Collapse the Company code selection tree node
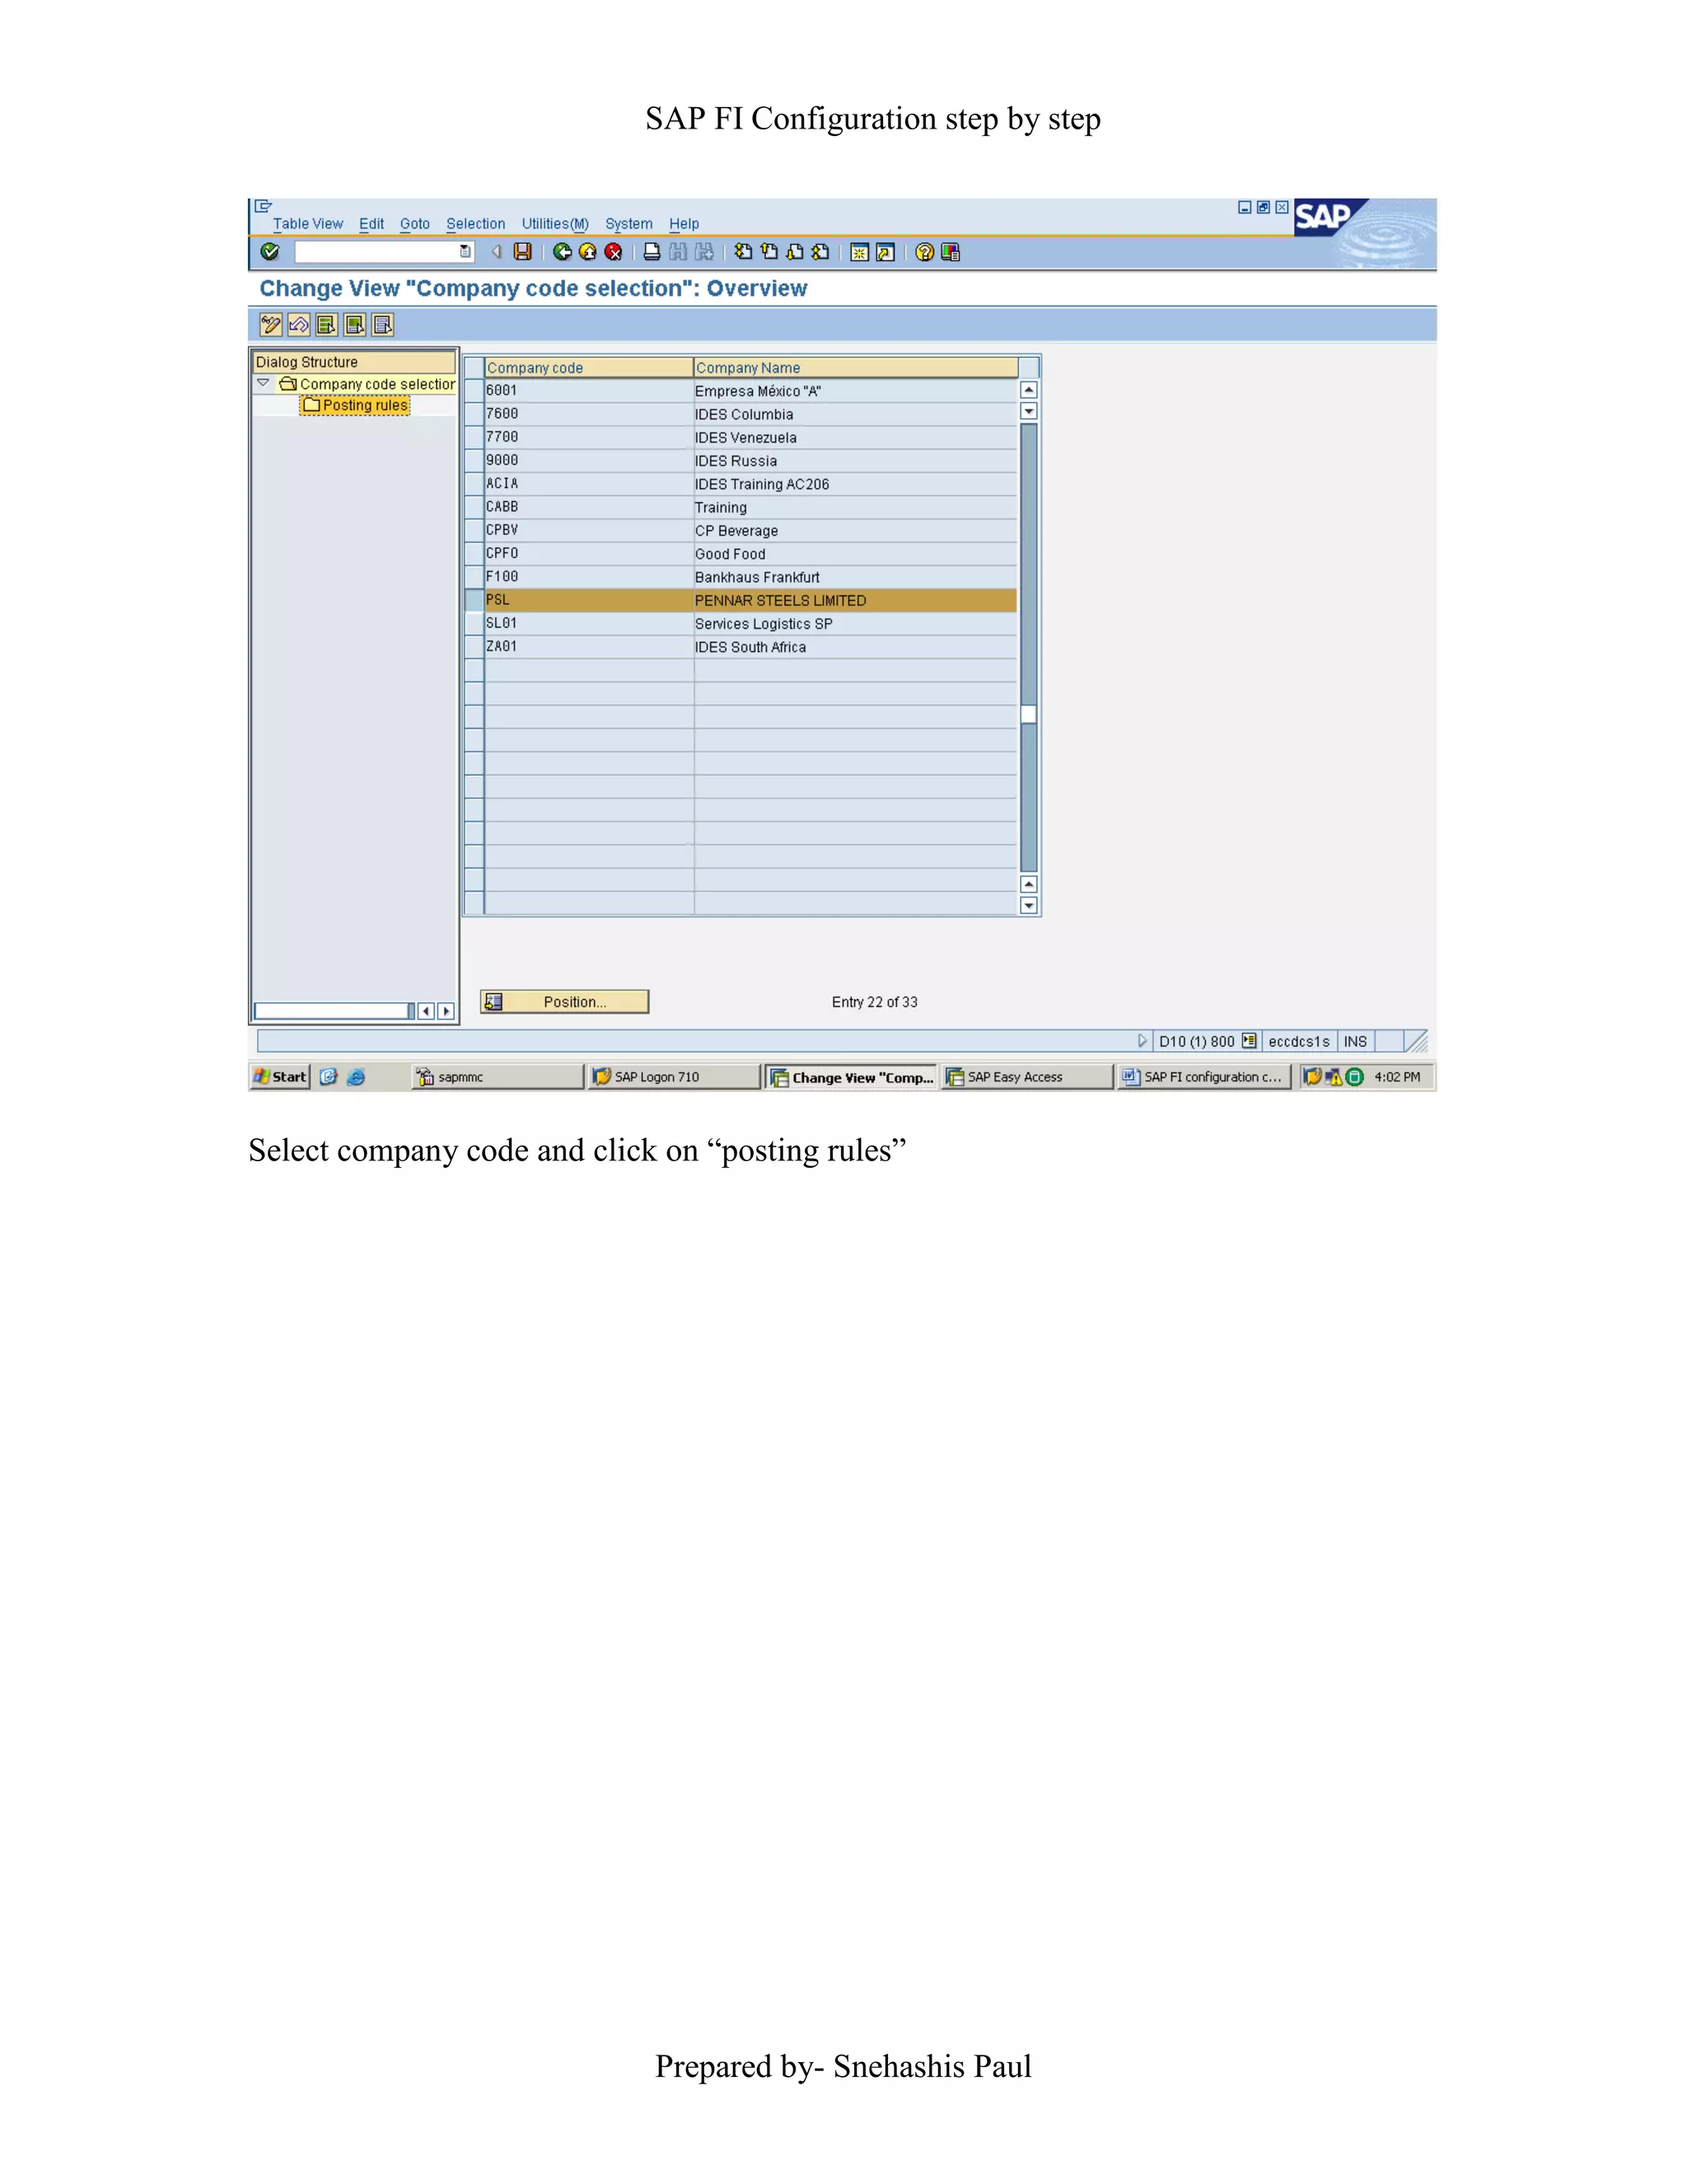This screenshot has width=1687, height=2184. 263,383
